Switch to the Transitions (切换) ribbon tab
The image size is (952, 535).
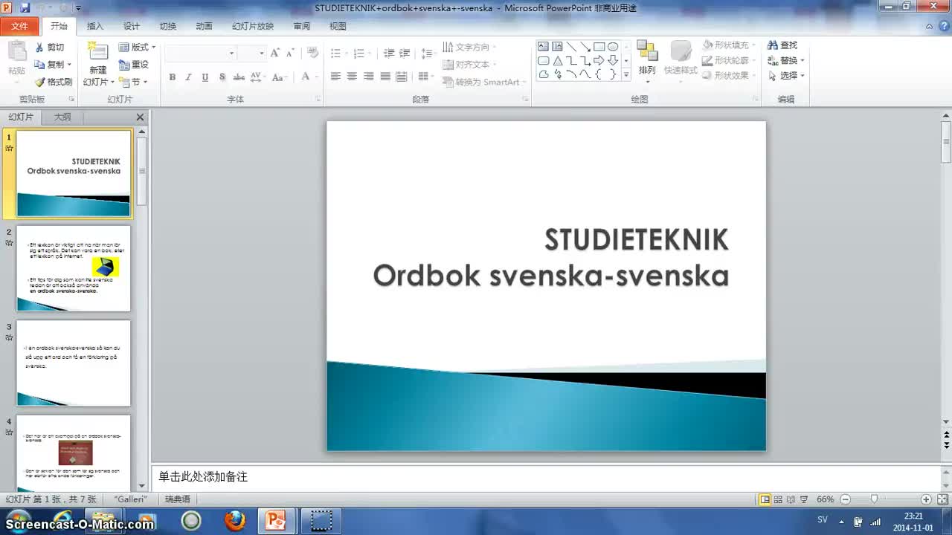point(168,26)
